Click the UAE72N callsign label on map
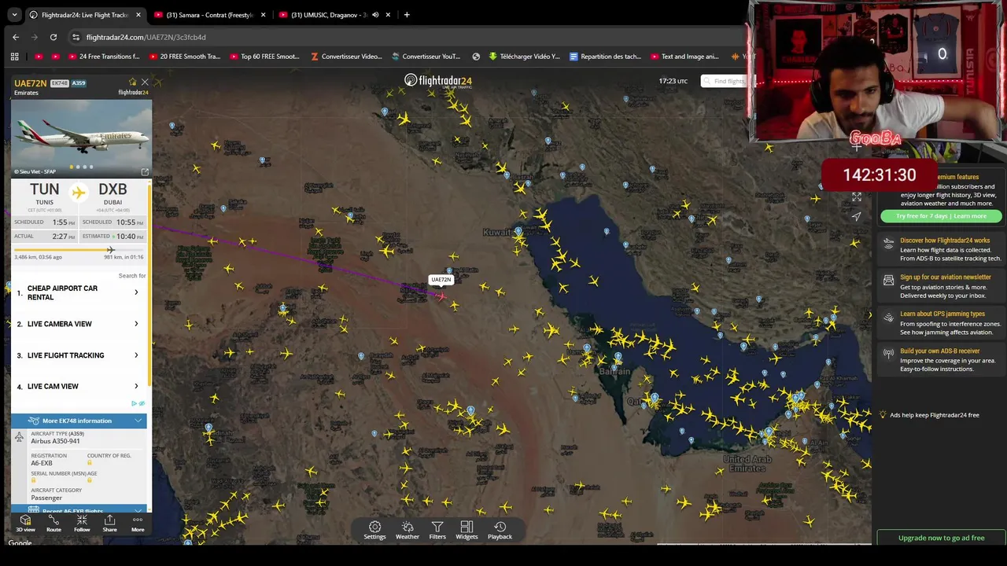The image size is (1007, 566). point(441,280)
